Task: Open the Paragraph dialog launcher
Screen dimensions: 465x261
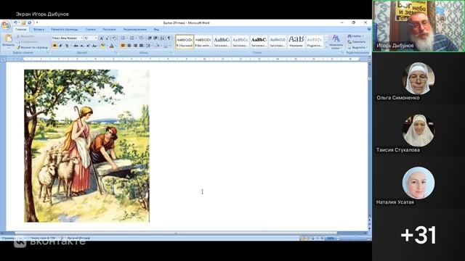Action: tap(171, 53)
